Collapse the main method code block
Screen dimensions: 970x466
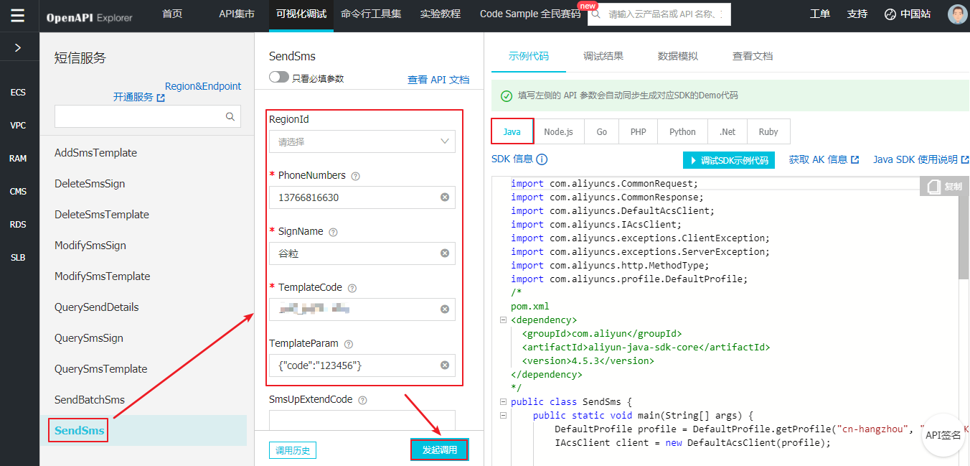click(x=503, y=416)
